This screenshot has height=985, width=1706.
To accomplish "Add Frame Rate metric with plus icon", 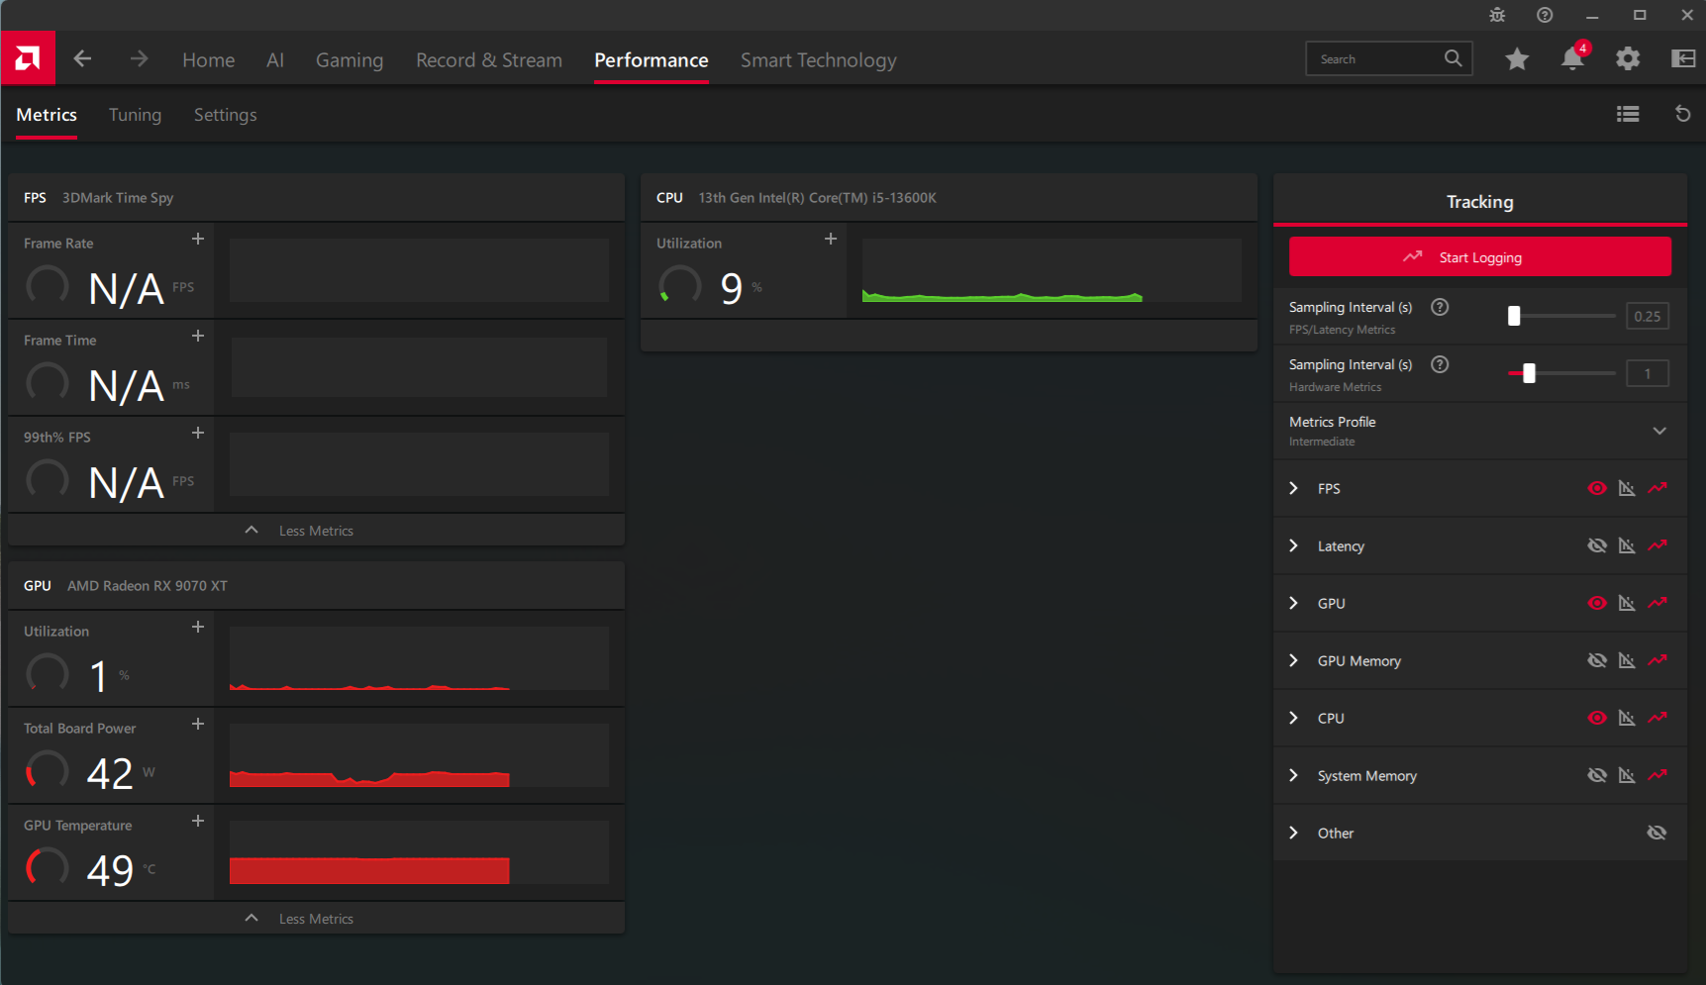I will 198,239.
